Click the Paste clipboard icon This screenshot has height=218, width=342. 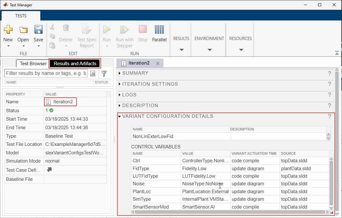[52, 45]
